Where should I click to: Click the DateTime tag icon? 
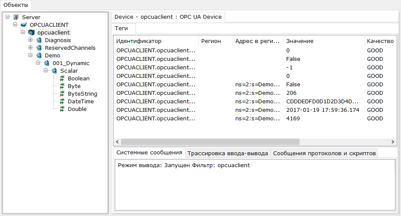[x=62, y=102]
